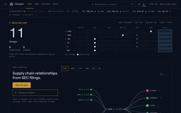Zoom in the graph with plus button
The image size is (181, 113).
[167, 74]
